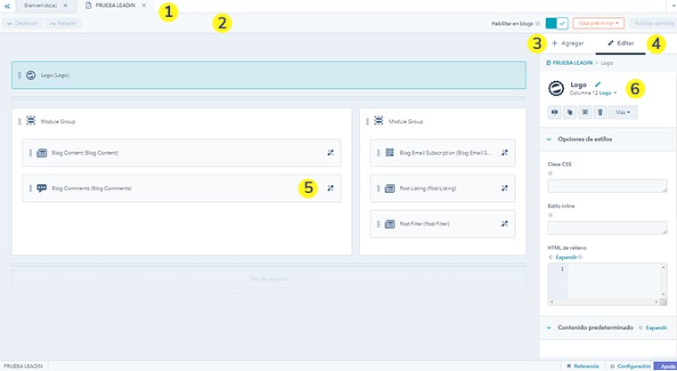Open the Vista preliminar dropdown

point(597,22)
